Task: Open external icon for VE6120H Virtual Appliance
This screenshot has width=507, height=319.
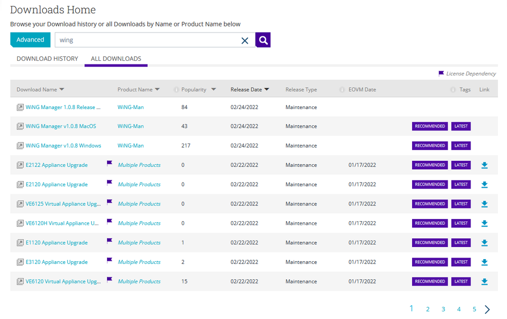Action: click(x=20, y=223)
